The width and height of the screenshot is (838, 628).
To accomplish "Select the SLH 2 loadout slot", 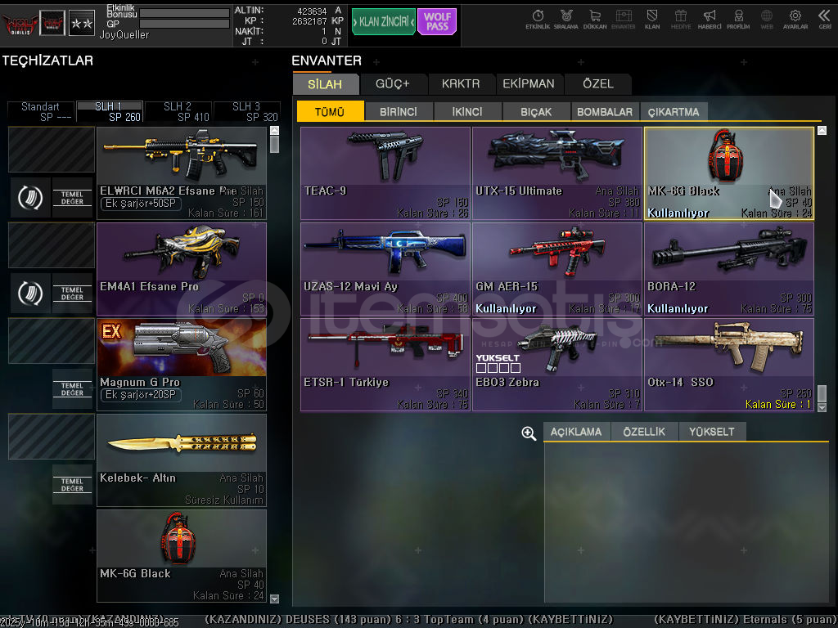I will [178, 111].
